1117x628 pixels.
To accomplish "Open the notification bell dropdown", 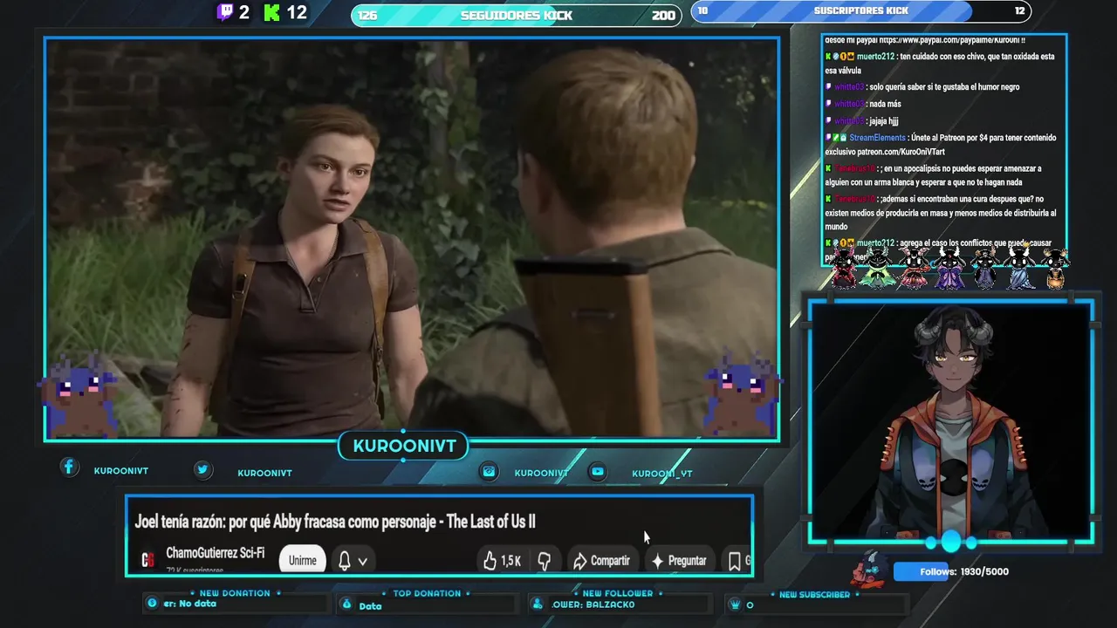I will (352, 561).
